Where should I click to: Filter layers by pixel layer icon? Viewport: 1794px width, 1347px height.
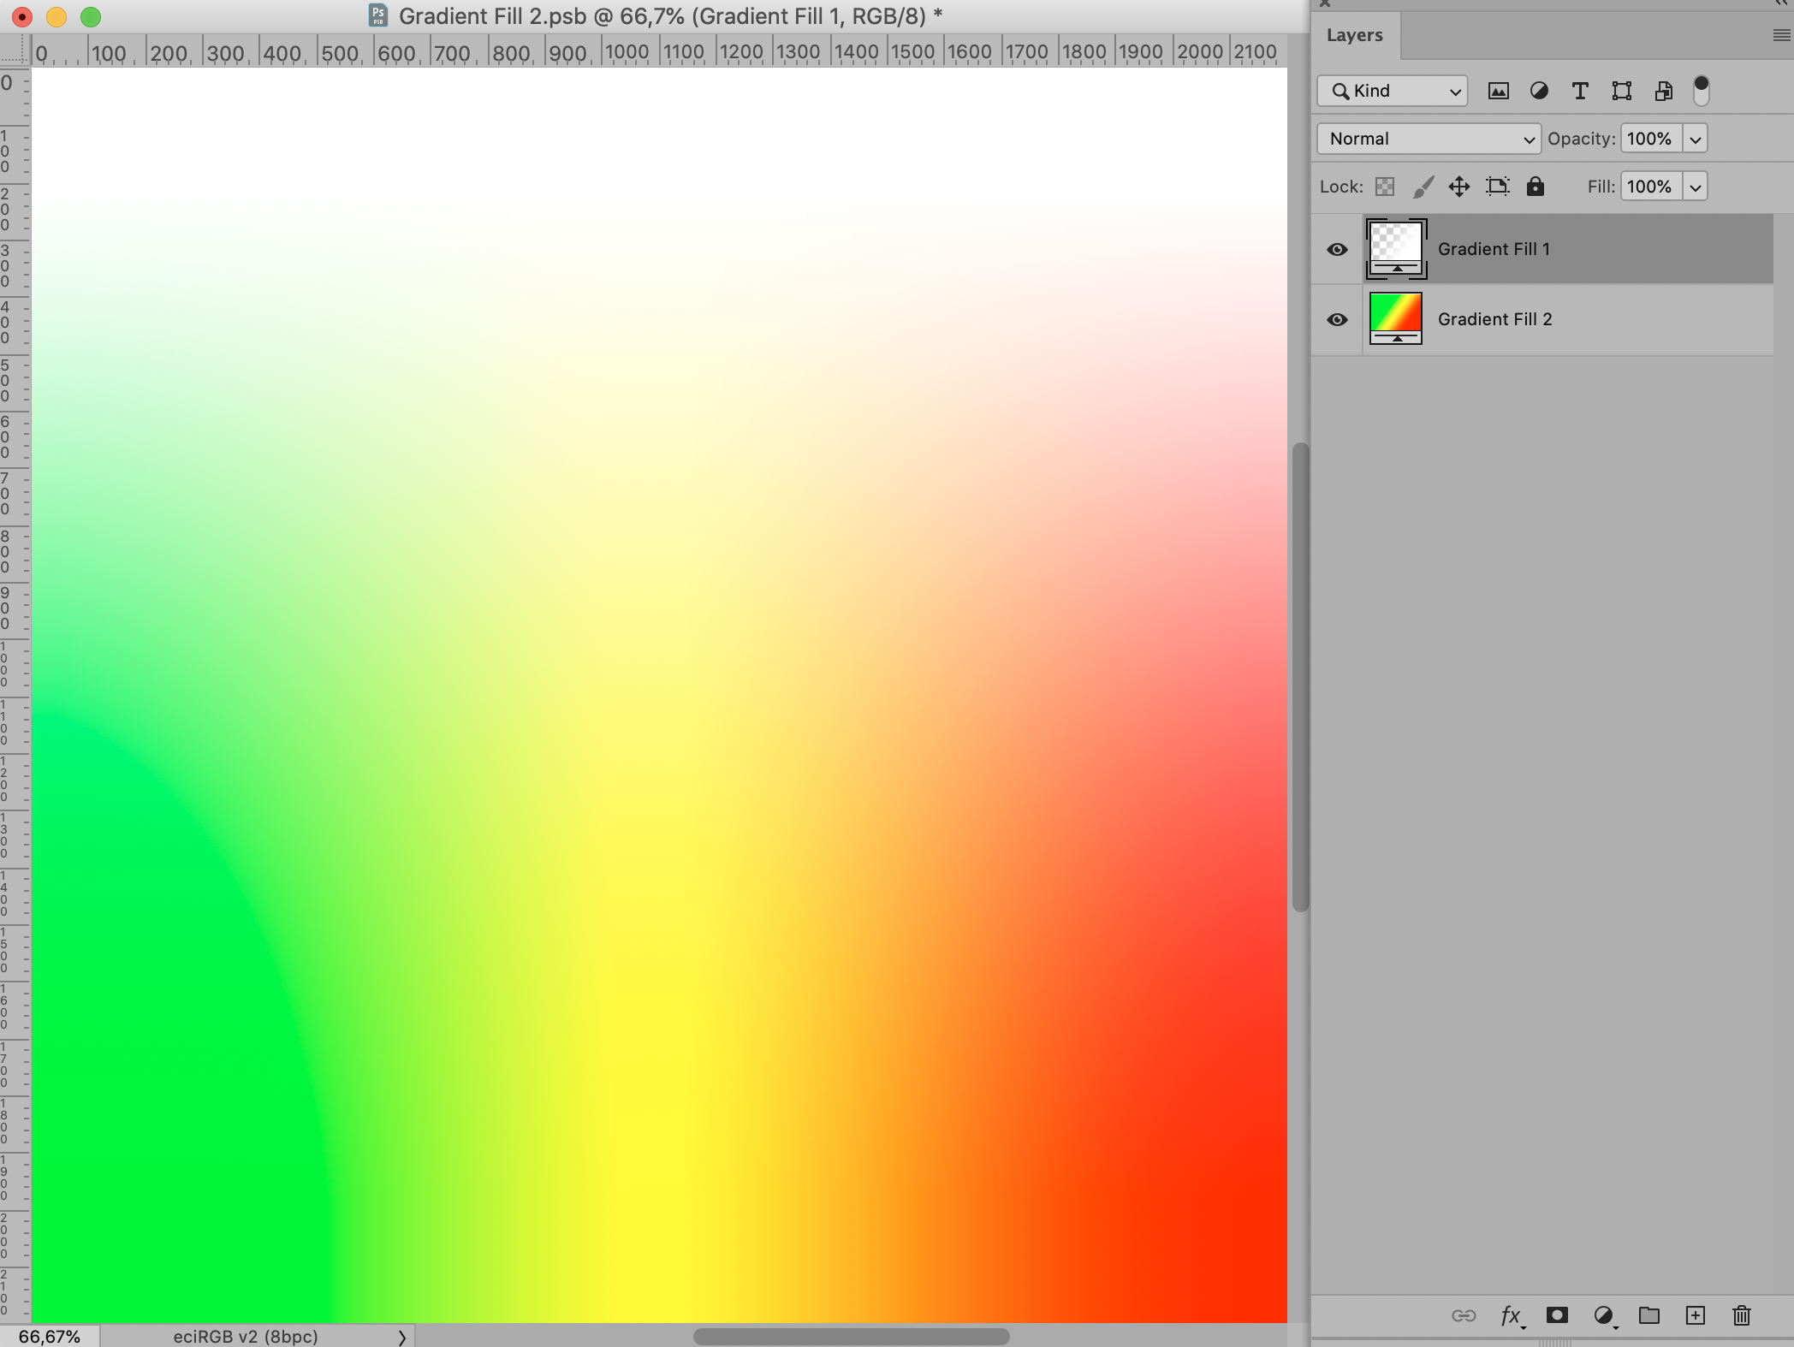(1498, 92)
